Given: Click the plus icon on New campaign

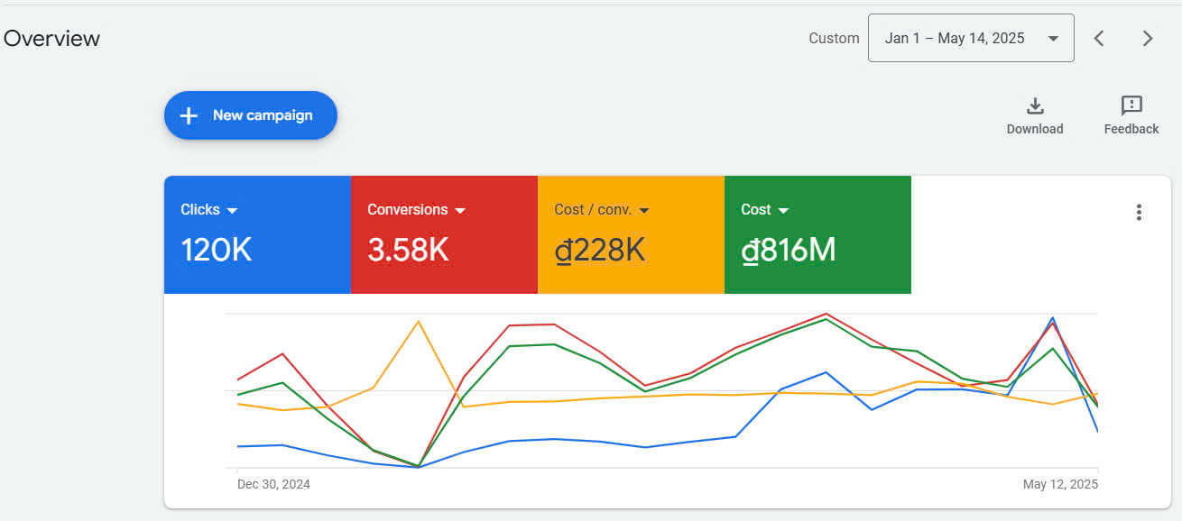Looking at the screenshot, I should point(189,115).
